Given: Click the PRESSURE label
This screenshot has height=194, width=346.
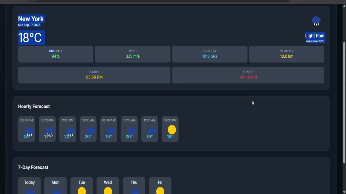Looking at the screenshot, I should pyautogui.click(x=210, y=51).
